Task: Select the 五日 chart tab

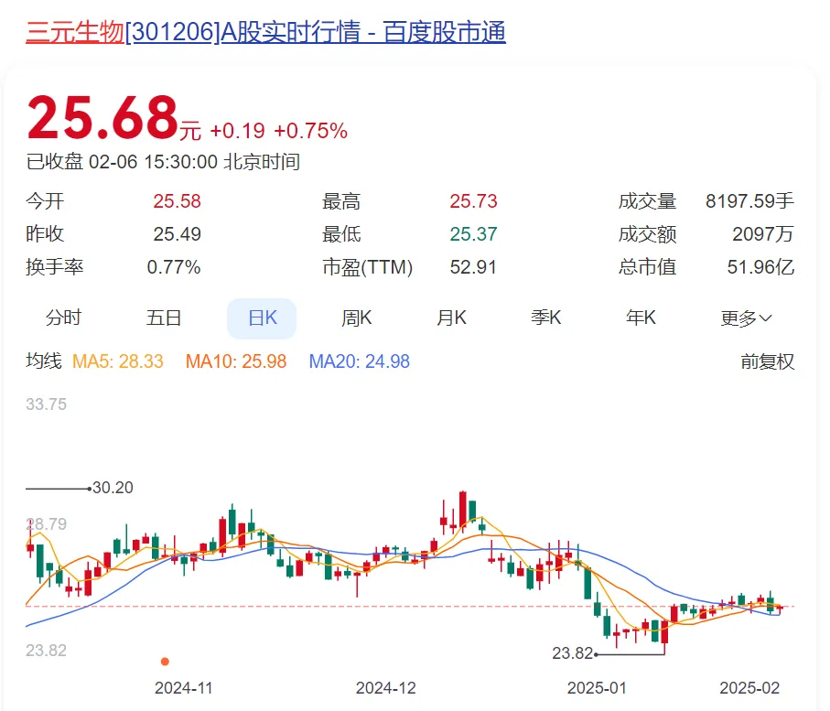Action: (x=164, y=318)
